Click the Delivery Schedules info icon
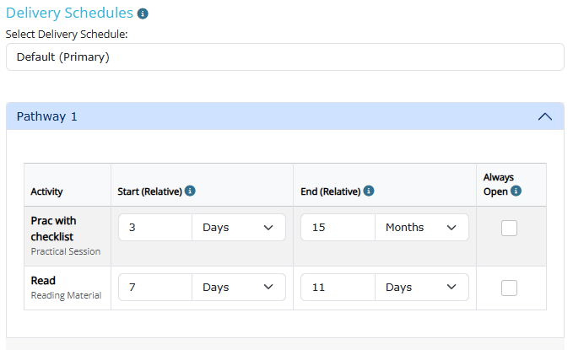Image resolution: width=573 pixels, height=350 pixels. pos(143,14)
